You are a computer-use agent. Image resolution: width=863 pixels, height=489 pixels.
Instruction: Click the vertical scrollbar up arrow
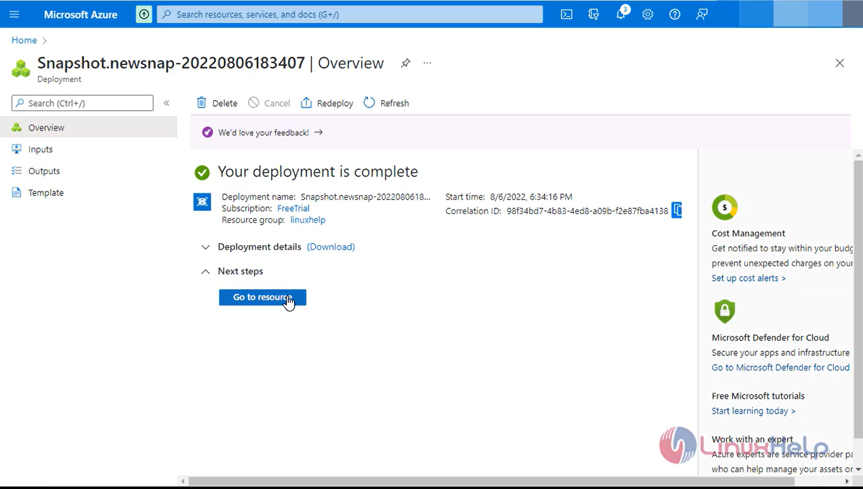click(858, 155)
